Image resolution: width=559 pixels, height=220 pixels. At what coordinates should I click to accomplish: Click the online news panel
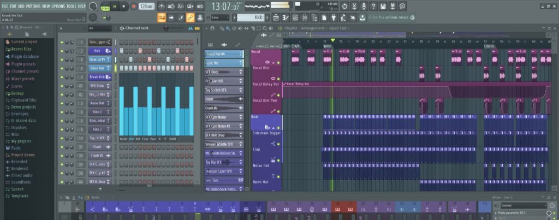click(x=392, y=17)
